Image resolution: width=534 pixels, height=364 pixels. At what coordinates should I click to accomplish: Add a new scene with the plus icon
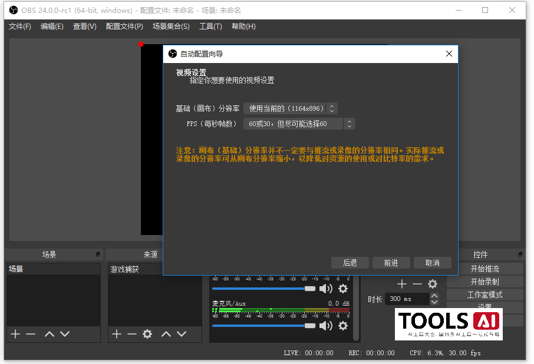(x=15, y=334)
